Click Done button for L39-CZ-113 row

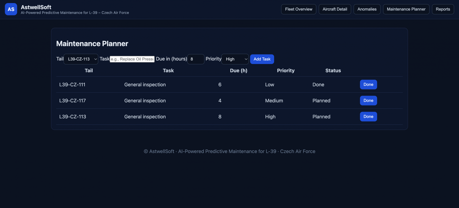pos(368,117)
